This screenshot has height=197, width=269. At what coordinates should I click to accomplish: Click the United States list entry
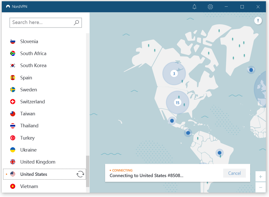pos(45,174)
